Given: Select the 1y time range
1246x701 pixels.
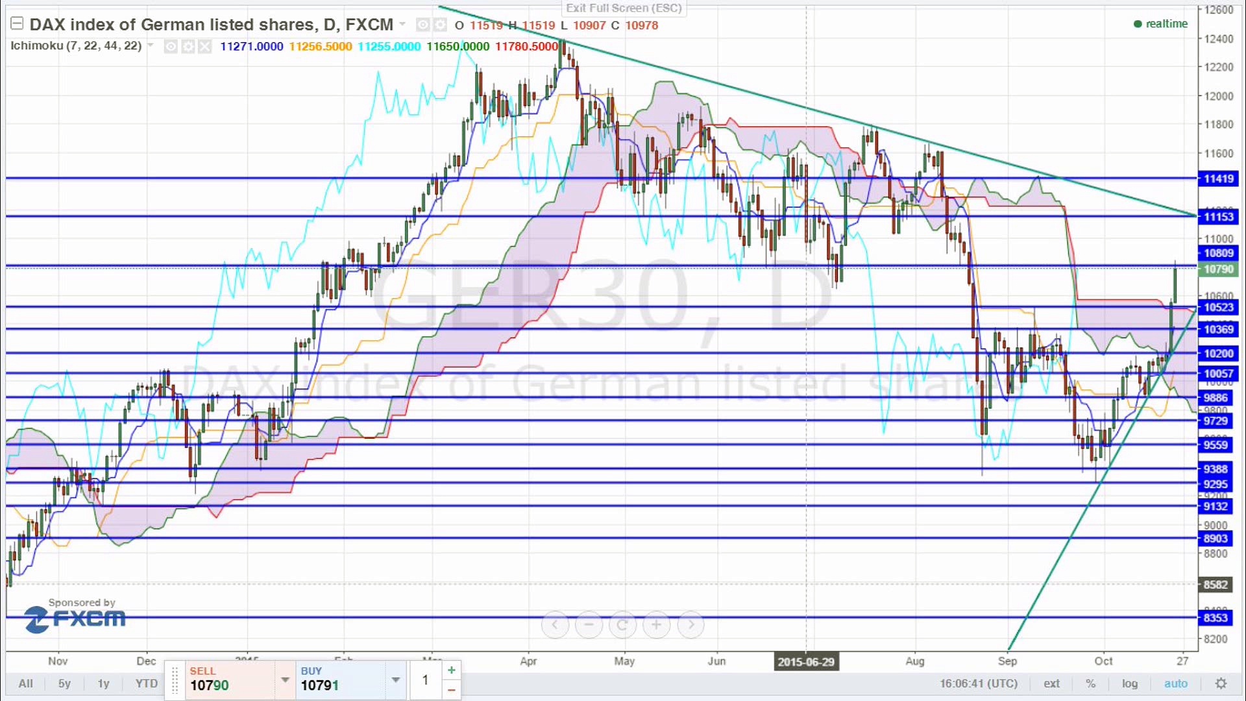Looking at the screenshot, I should click(x=103, y=683).
